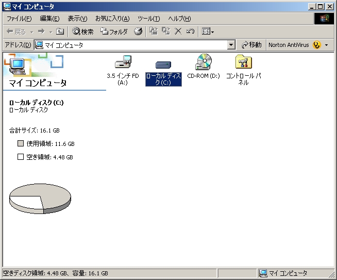Image resolution: width=337 pixels, height=280 pixels.
Task: Click the Norton AntiVirus label
Action: point(289,45)
